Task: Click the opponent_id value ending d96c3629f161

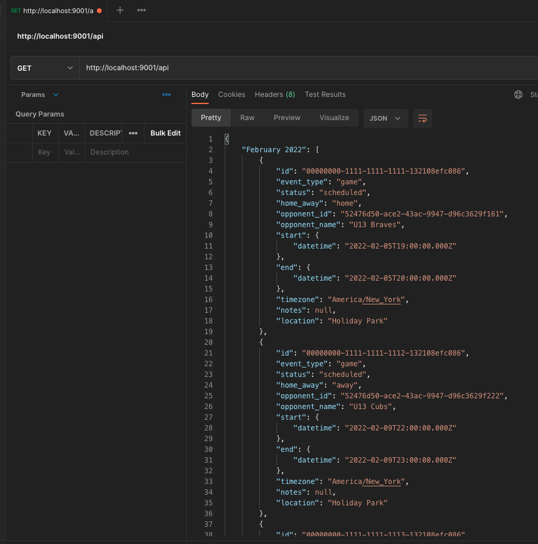Action: pos(422,214)
